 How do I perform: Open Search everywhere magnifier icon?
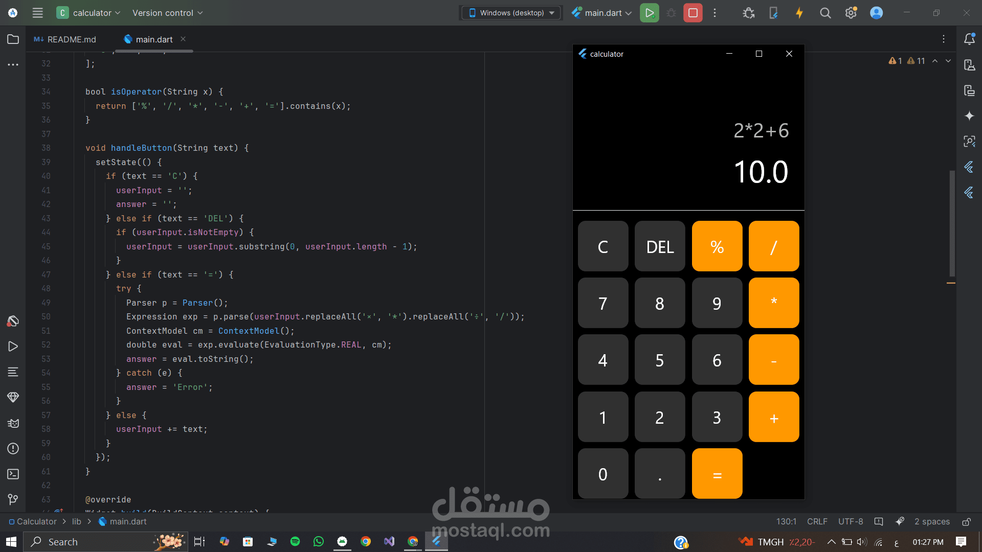pos(825,13)
